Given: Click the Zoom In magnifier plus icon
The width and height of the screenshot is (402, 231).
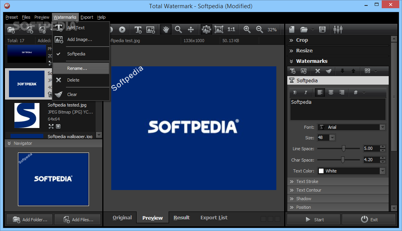Looking at the screenshot, I should 247,30.
